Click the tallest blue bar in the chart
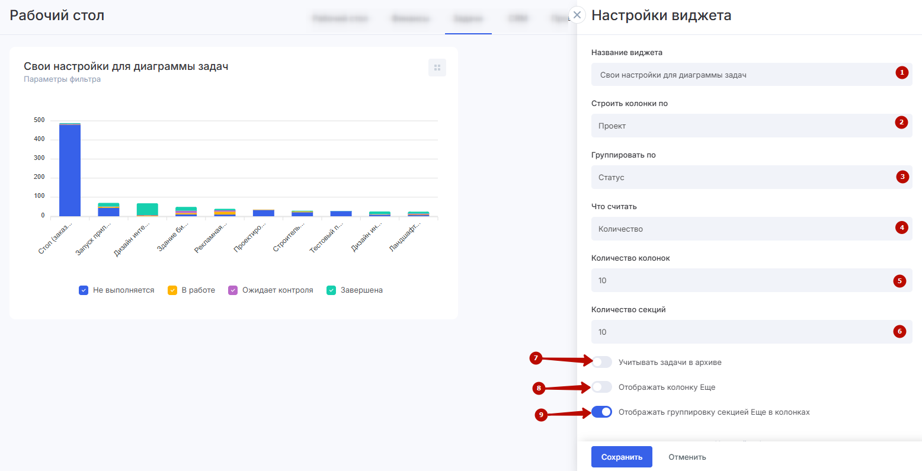The image size is (922, 471). [x=70, y=172]
